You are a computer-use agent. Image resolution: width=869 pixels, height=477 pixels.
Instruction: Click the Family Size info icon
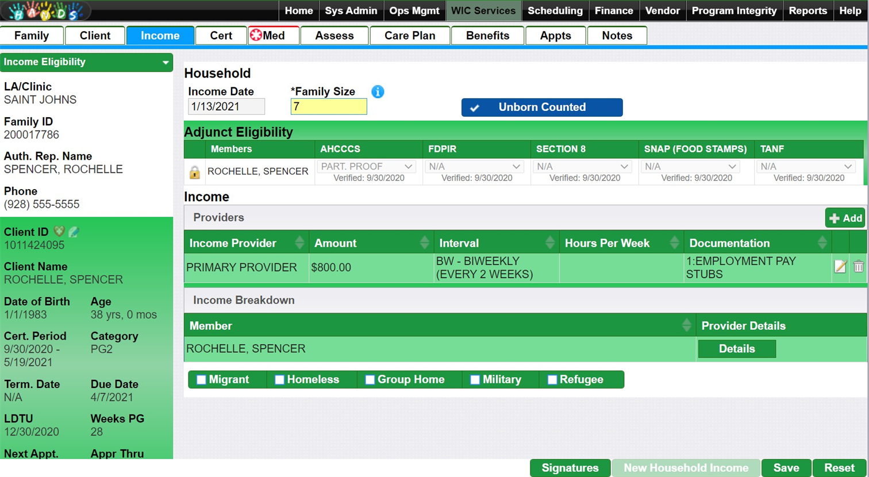378,91
